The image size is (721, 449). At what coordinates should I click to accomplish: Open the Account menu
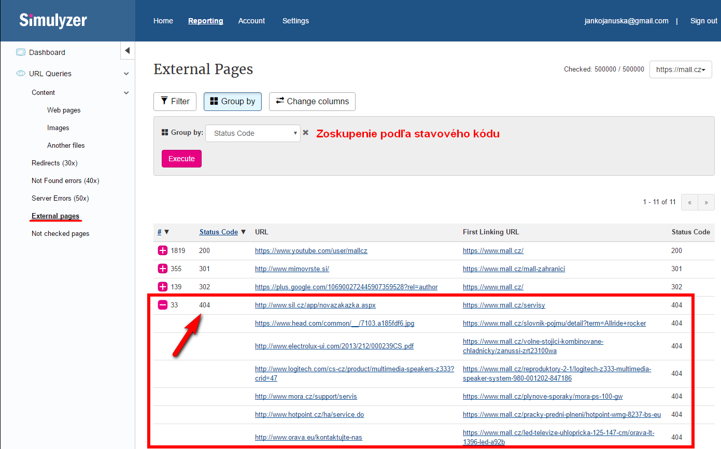click(x=251, y=21)
